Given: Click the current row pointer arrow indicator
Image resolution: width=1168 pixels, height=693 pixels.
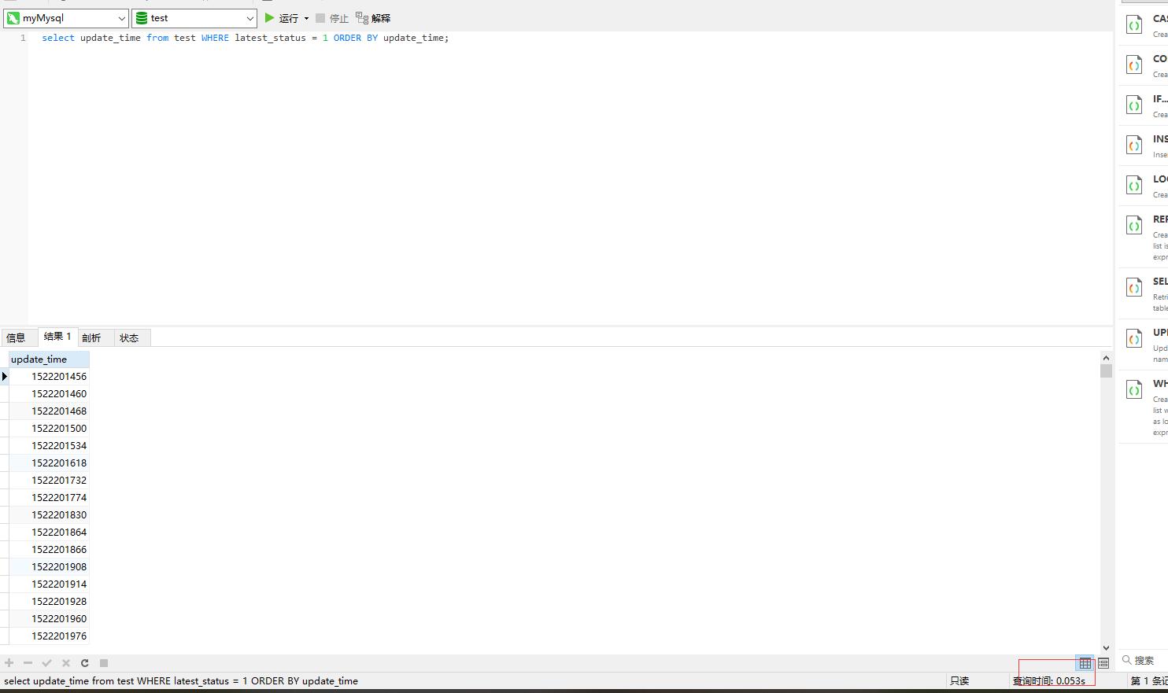Looking at the screenshot, I should coord(4,377).
